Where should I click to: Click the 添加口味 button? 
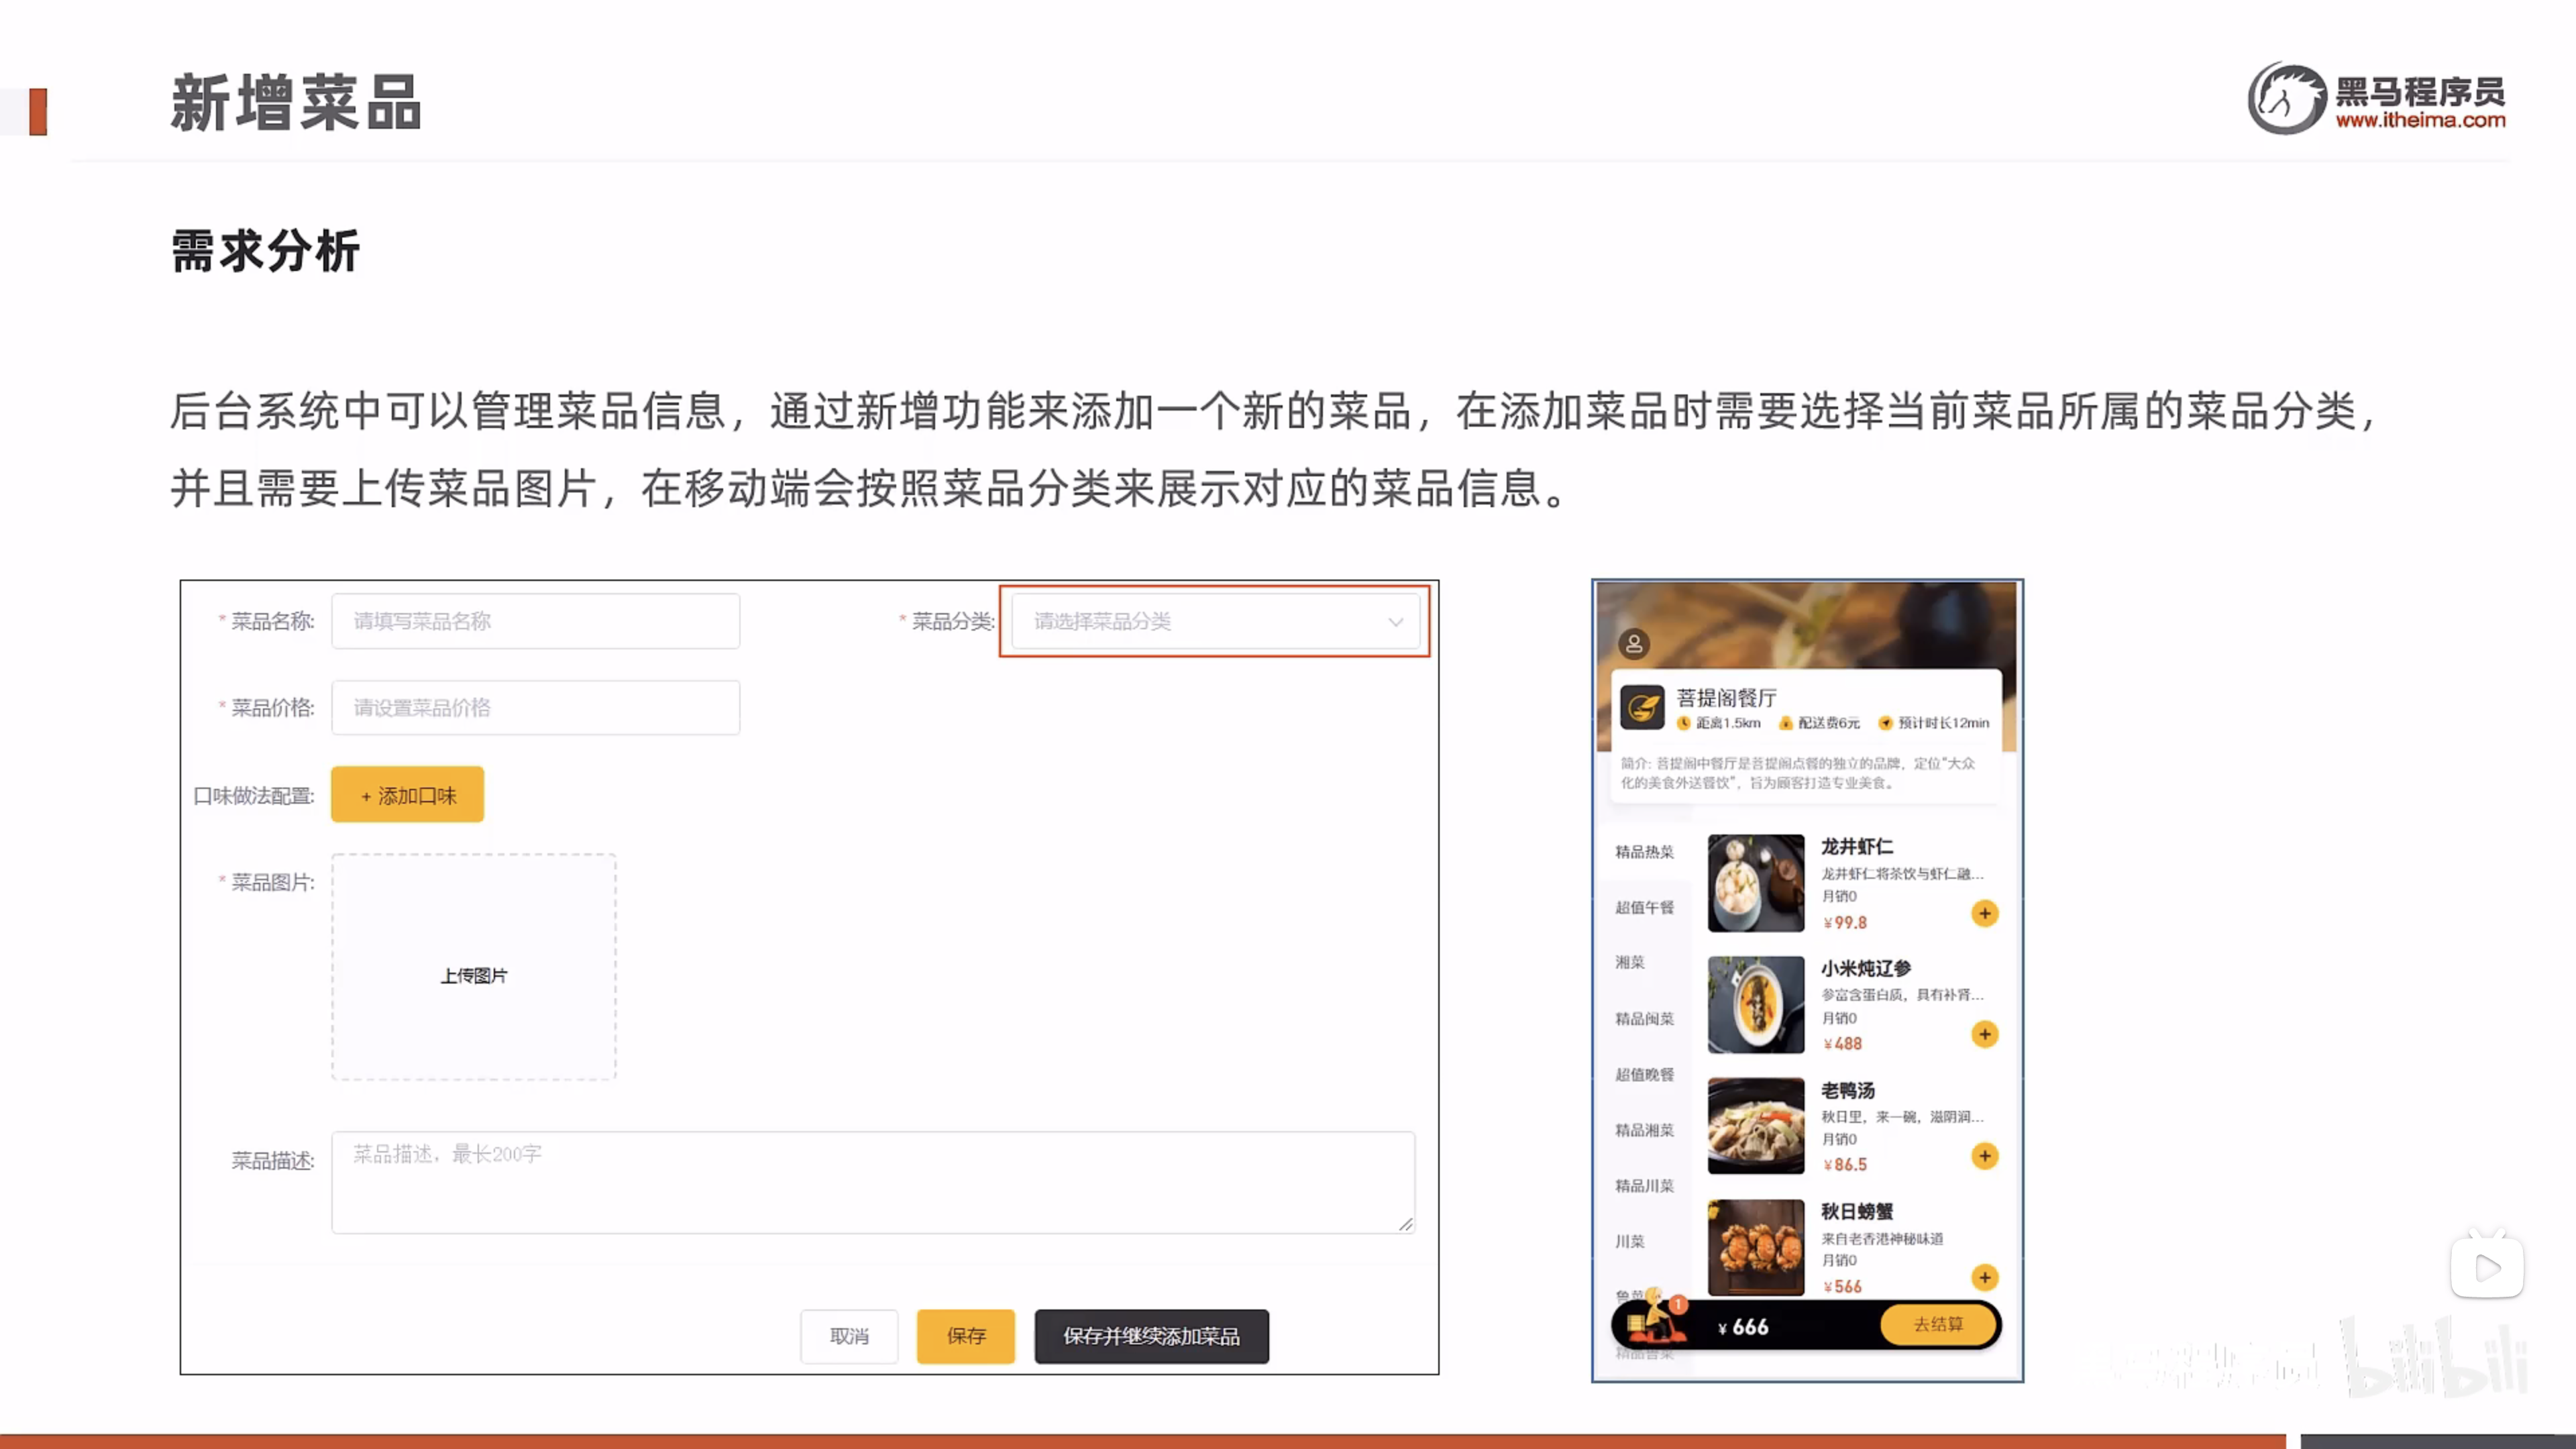pos(407,795)
